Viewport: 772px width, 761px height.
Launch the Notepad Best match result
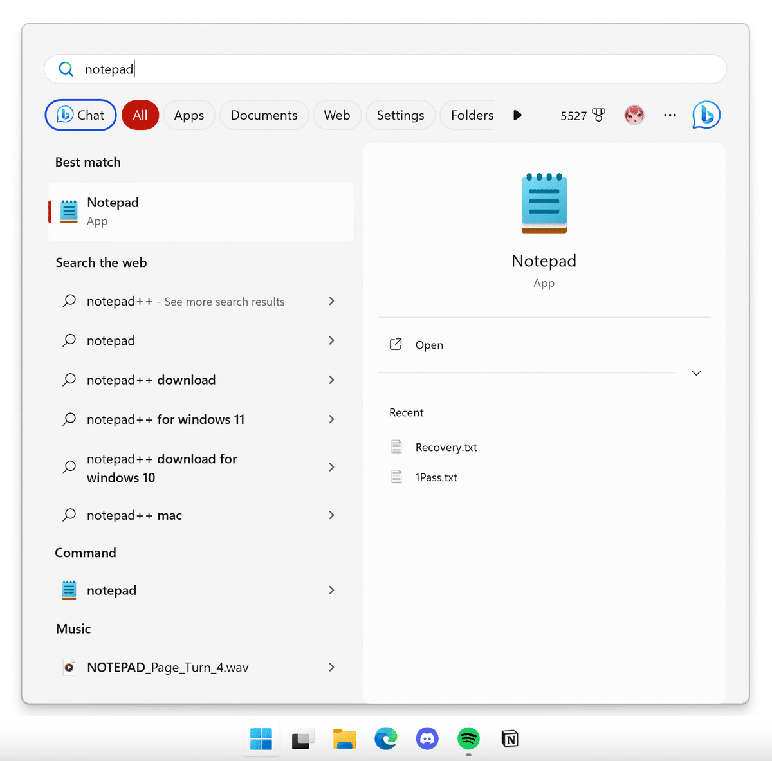coord(201,212)
